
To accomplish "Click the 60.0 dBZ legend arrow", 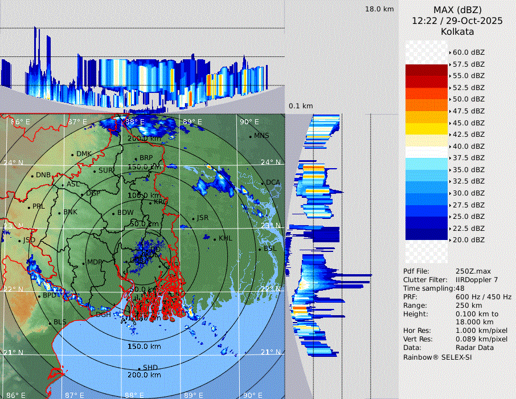I will tap(450, 52).
